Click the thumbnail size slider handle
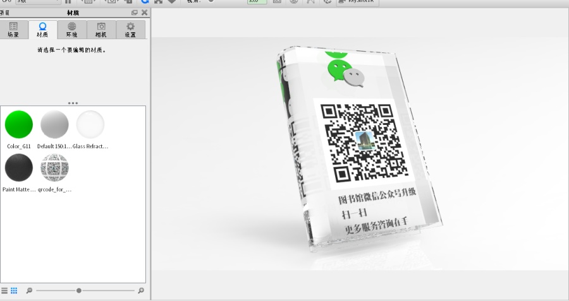 pyautogui.click(x=79, y=290)
